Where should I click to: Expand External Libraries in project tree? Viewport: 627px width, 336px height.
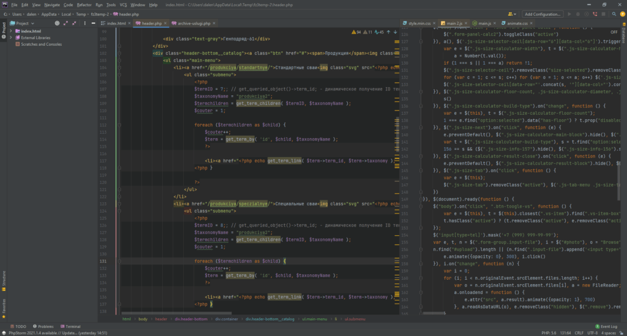10,37
